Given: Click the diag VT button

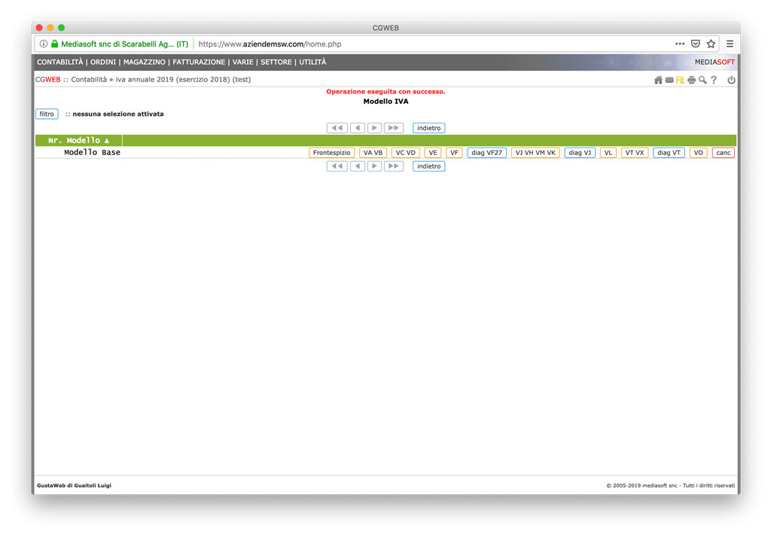Looking at the screenshot, I should point(669,153).
